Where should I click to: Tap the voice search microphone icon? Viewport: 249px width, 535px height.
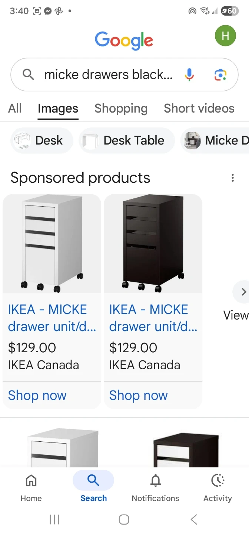click(x=189, y=75)
